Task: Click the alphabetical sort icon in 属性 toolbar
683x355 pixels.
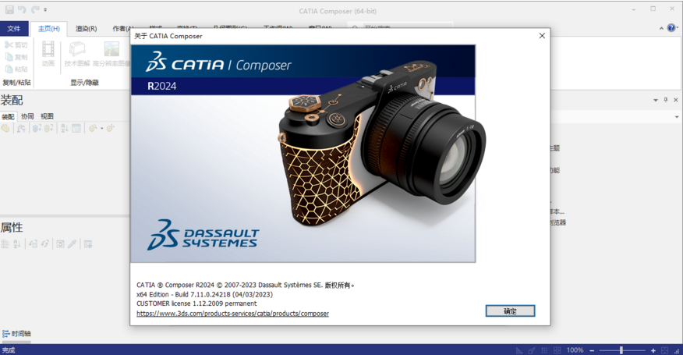Action: click(17, 244)
